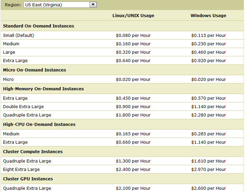Select the Cluster GPU Instances heading
This screenshot has height=192, width=246.
[28, 179]
